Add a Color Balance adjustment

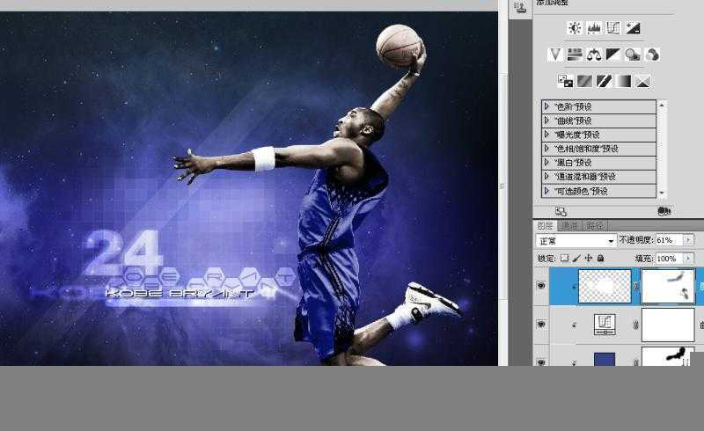click(593, 55)
